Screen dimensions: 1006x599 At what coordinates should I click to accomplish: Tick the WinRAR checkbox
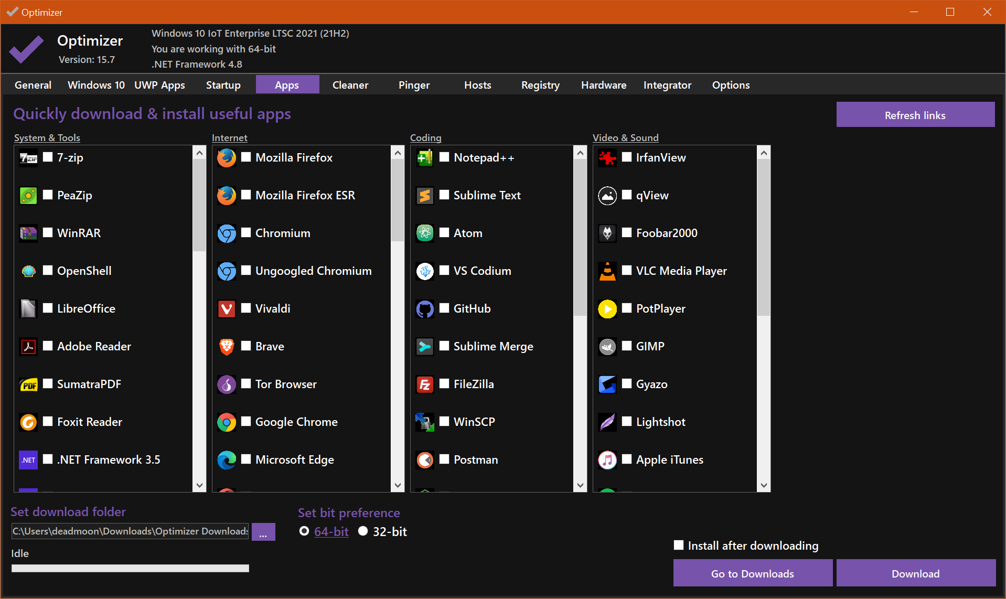(x=48, y=233)
